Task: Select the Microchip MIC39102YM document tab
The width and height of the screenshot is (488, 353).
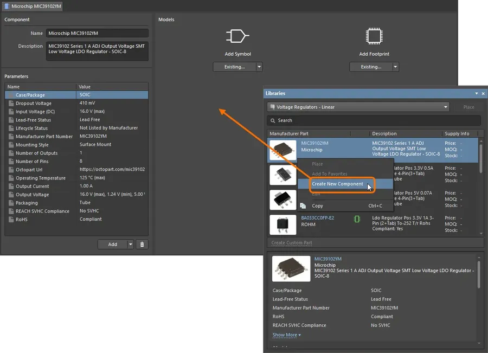Action: pyautogui.click(x=33, y=6)
